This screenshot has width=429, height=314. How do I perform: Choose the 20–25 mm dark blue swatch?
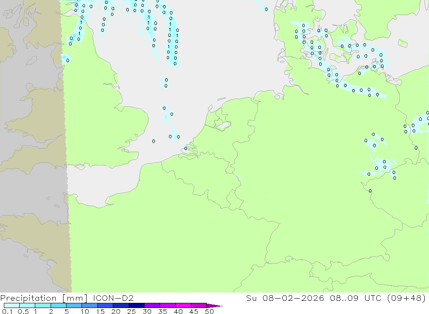click(x=121, y=305)
